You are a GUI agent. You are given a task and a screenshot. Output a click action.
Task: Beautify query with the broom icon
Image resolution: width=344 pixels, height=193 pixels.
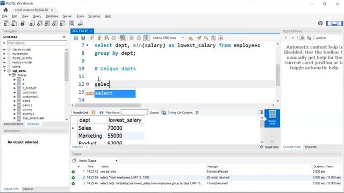[x=199, y=38]
